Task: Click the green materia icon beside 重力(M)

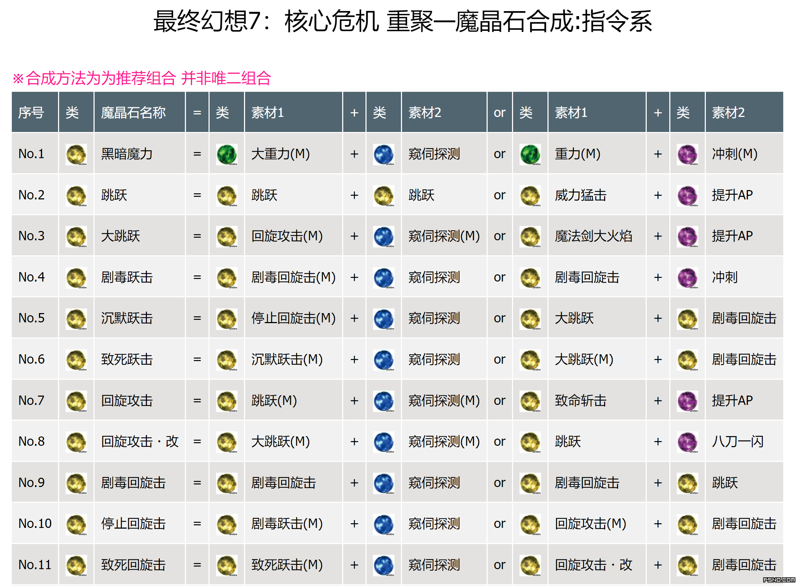Action: tap(530, 155)
